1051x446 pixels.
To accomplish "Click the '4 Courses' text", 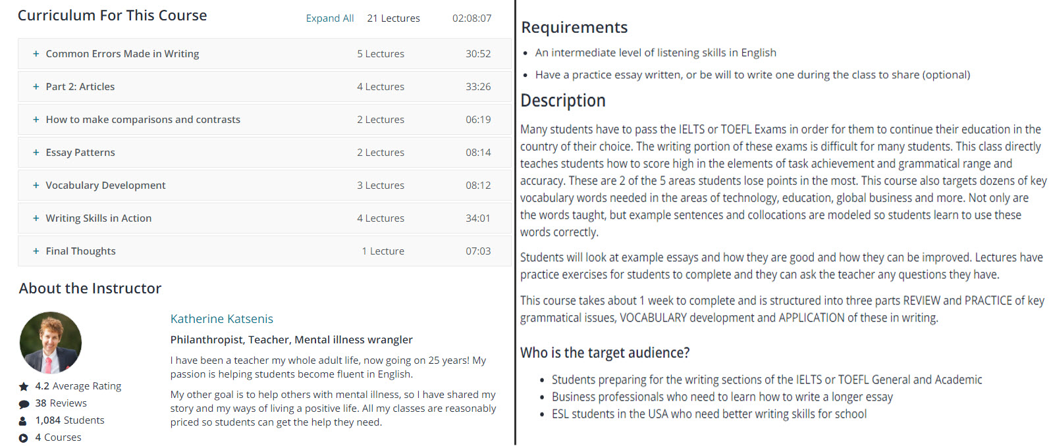I will pos(58,437).
